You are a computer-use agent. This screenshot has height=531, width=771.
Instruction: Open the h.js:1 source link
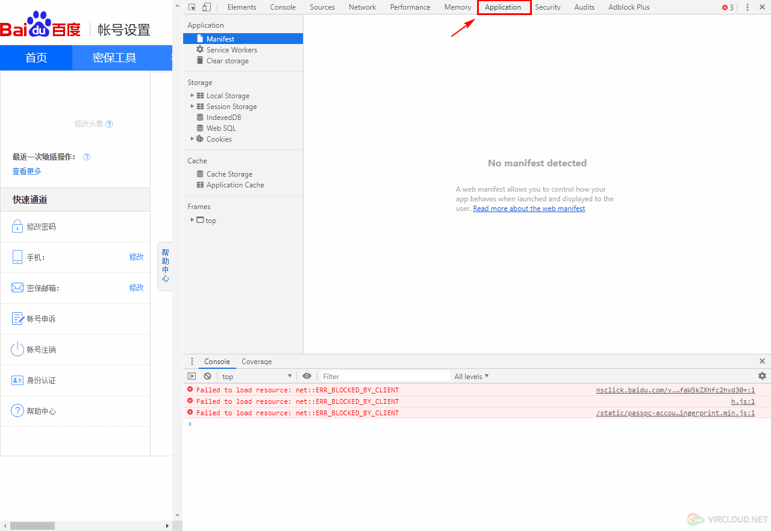[743, 401]
